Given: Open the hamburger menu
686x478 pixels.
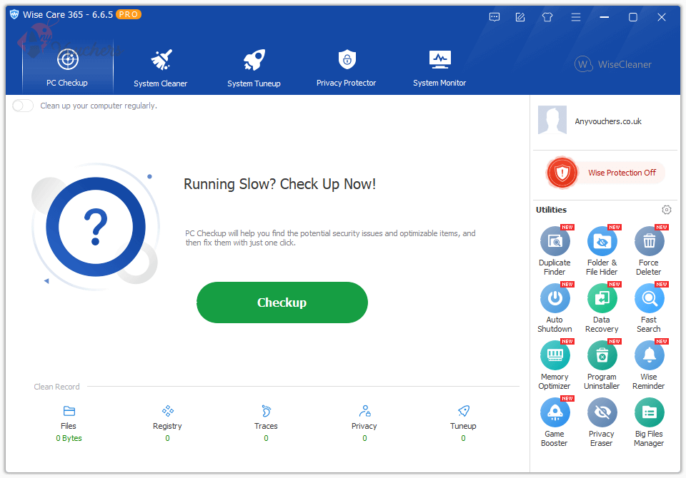Looking at the screenshot, I should pos(576,16).
